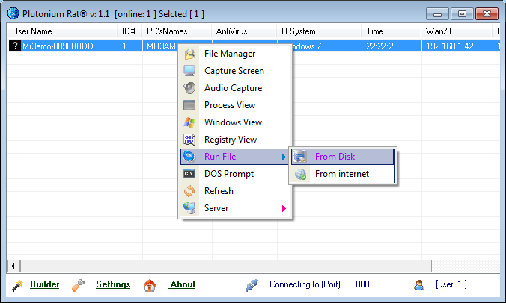Viewport: 506px width, 303px height.
Task: Open the Settings link
Action: [113, 284]
